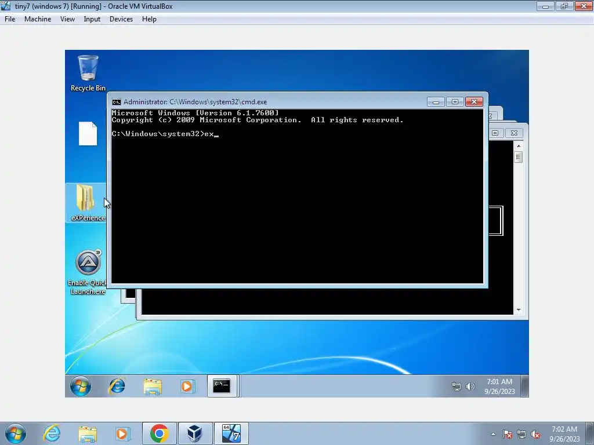The height and width of the screenshot is (445, 594).
Task: Click maximize button of background console window
Action: 495,133
